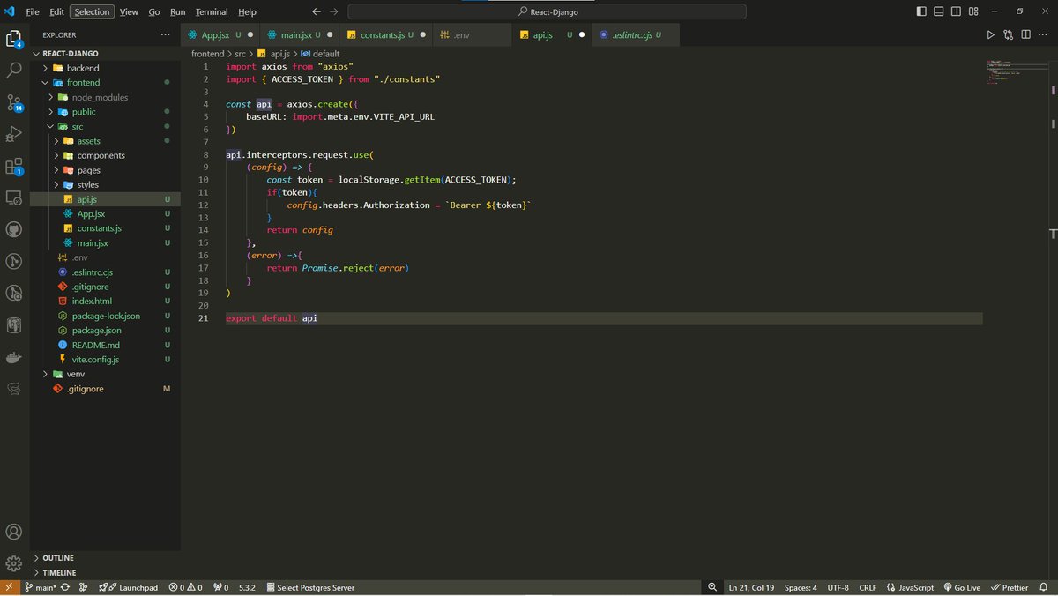Viewport: 1058px width, 596px height.
Task: Click the remote window indicator in status bar
Action: [9, 587]
